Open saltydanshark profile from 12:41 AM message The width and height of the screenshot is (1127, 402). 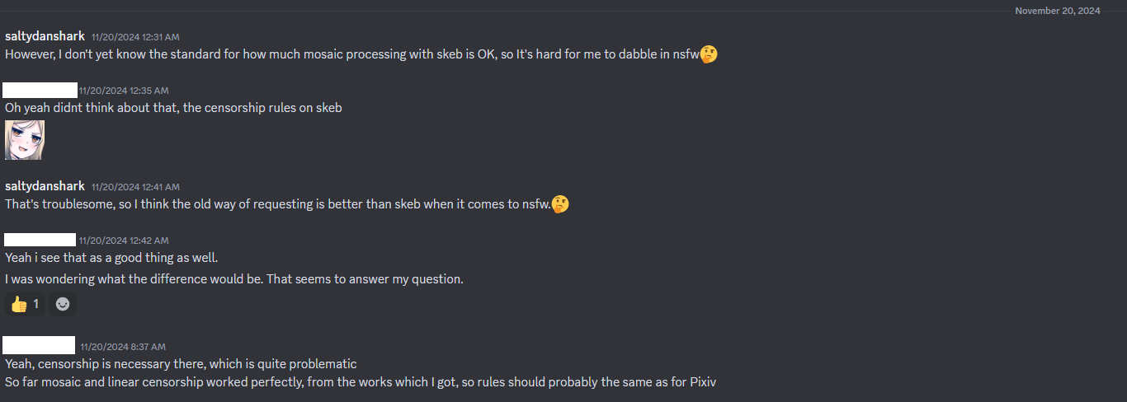click(x=45, y=186)
